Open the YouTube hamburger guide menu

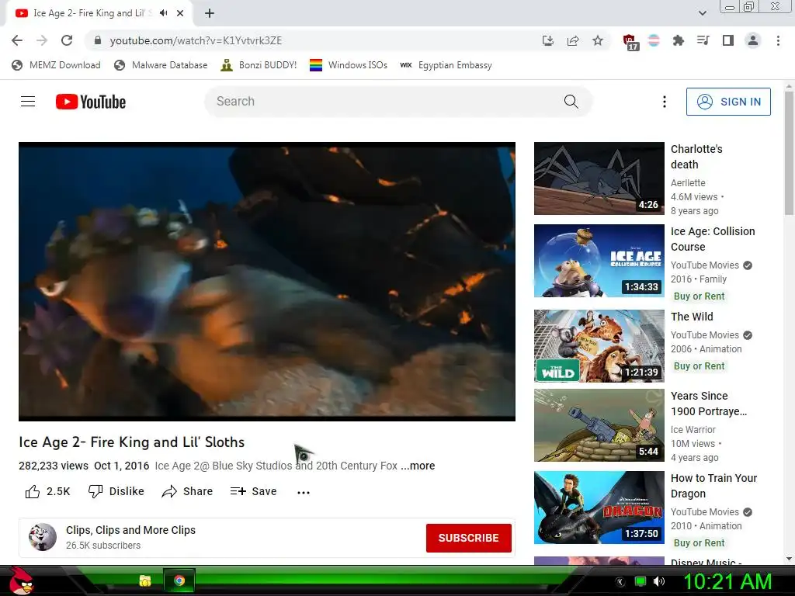pyautogui.click(x=28, y=102)
